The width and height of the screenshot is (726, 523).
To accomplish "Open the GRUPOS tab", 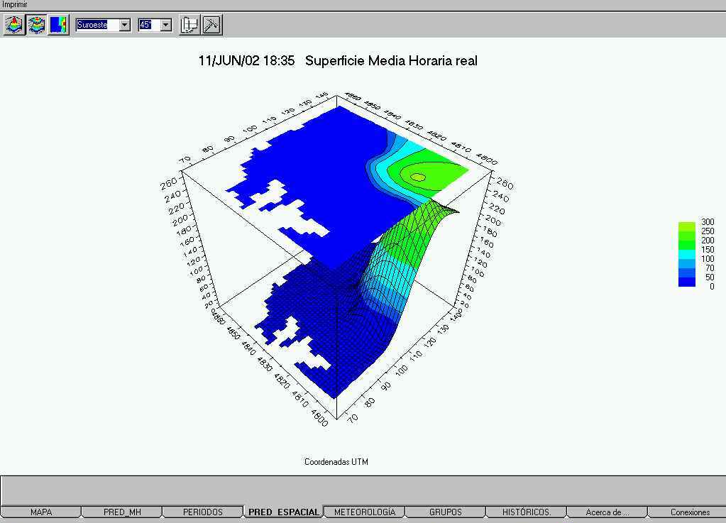I will pos(446,512).
